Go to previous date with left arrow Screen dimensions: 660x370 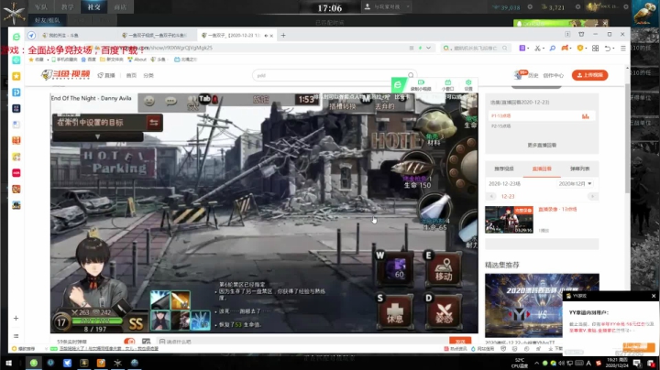pyautogui.click(x=491, y=196)
